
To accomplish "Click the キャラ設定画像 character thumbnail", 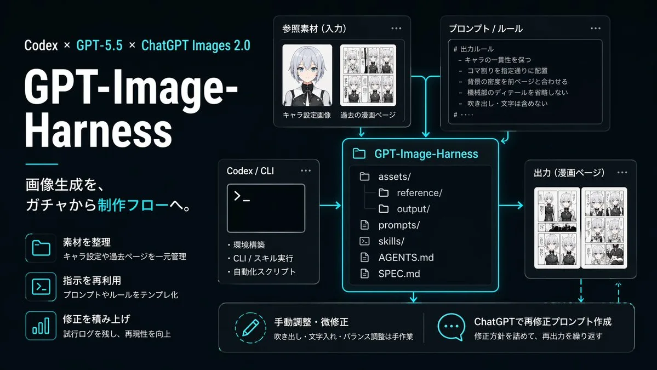I will (x=307, y=76).
